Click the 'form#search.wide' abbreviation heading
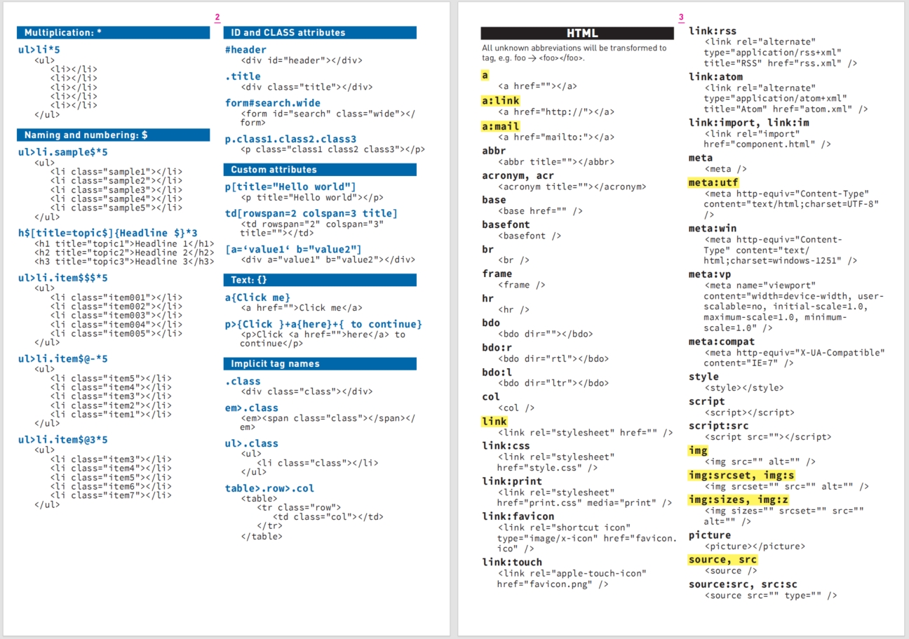The image size is (909, 639). [272, 103]
